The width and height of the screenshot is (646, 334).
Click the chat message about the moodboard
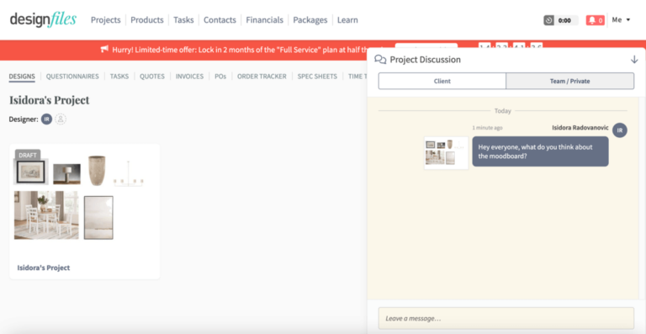point(540,151)
